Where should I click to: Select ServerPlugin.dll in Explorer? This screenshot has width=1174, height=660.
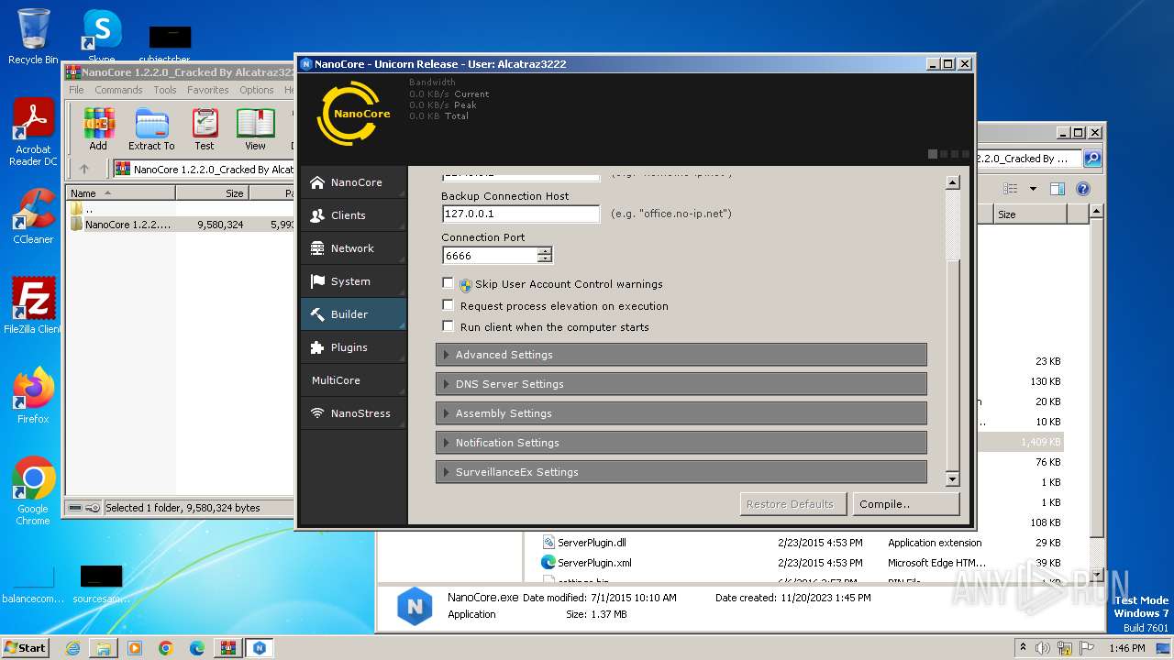pos(592,543)
